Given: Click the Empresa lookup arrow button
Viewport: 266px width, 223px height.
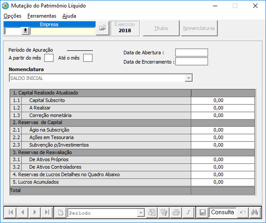Looking at the screenshot, I should [25, 31].
